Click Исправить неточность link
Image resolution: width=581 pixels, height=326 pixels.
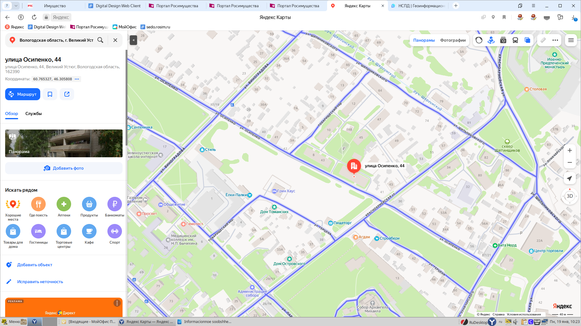click(40, 282)
